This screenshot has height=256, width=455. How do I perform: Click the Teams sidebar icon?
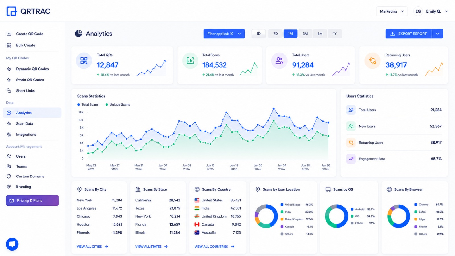point(9,166)
